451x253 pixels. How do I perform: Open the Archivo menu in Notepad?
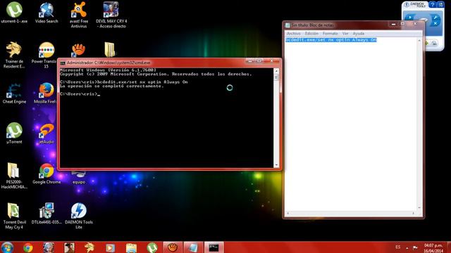293,34
